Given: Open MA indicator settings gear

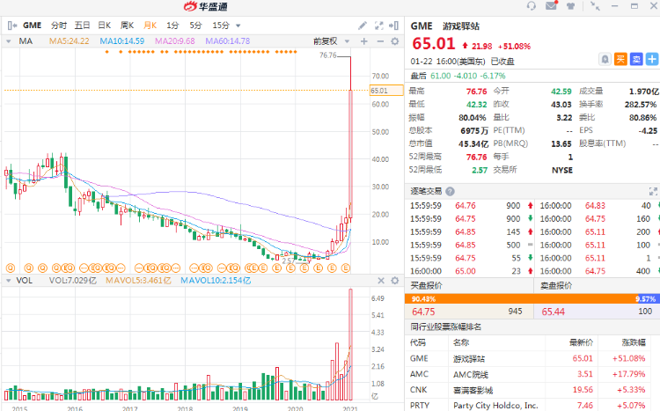Looking at the screenshot, I should coord(395,41).
